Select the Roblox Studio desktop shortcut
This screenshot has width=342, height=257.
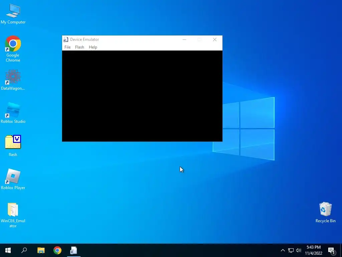click(x=13, y=113)
